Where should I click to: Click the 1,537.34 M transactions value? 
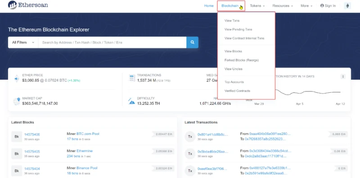coord(147,80)
